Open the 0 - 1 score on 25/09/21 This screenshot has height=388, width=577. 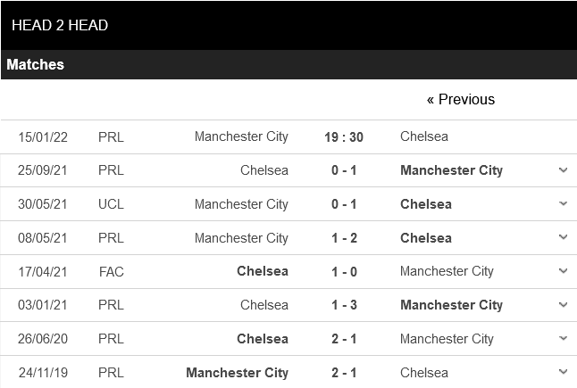[343, 170]
